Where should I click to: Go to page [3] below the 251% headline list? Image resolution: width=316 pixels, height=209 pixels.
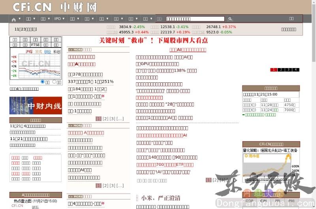point(113,119)
